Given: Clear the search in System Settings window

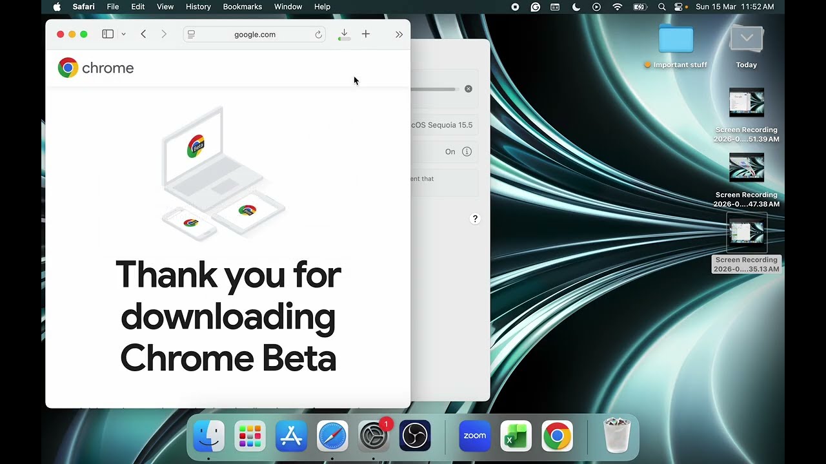Looking at the screenshot, I should click(468, 89).
